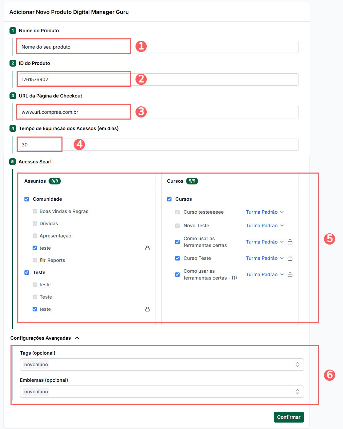Toggle the Cursos parent checkbox
Image resolution: width=343 pixels, height=429 pixels.
click(x=169, y=199)
